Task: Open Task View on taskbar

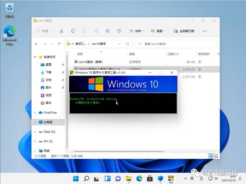Action: (97, 179)
